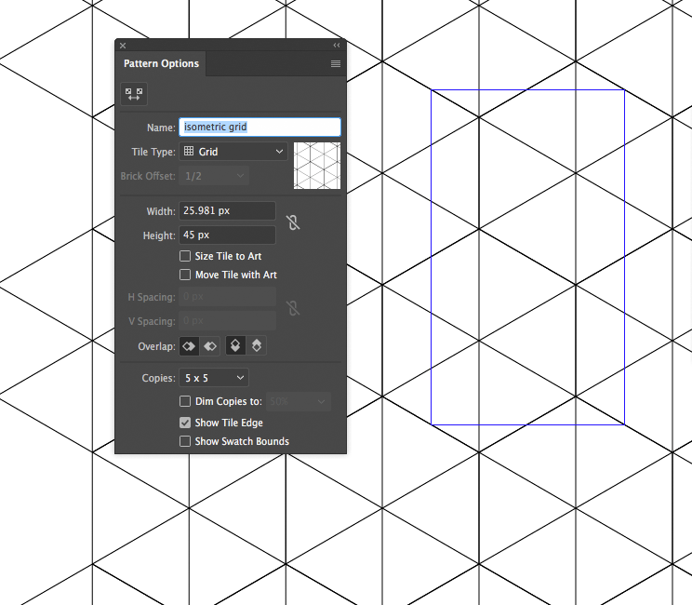Screen dimensions: 692x605
Task: Open the Tile Type dropdown
Action: (x=233, y=152)
